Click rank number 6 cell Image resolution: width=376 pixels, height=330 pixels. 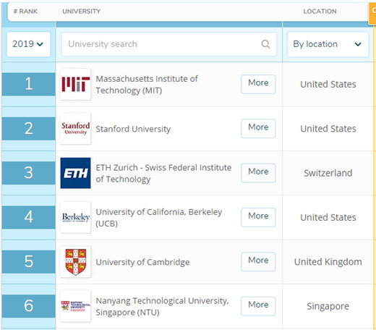[x=29, y=306]
